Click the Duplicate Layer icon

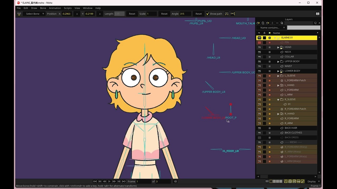point(263,23)
